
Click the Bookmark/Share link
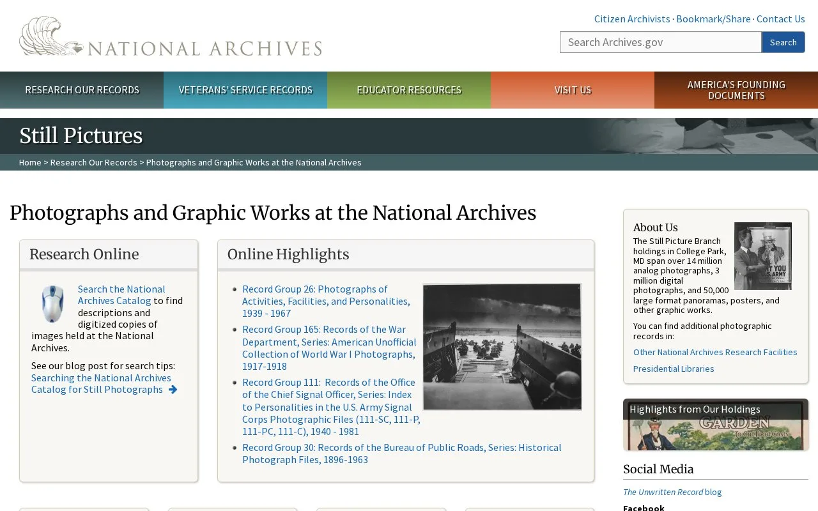[x=713, y=19]
